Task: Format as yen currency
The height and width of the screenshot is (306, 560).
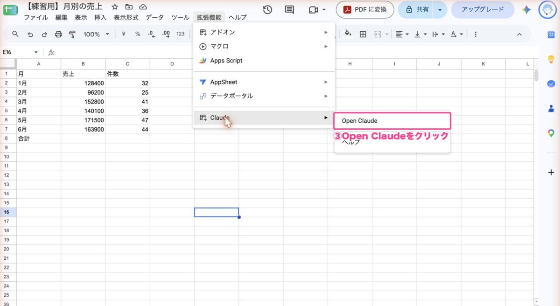Action: point(124,34)
